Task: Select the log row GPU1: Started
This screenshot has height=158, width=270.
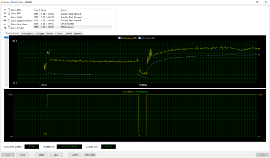Action: click(73, 24)
